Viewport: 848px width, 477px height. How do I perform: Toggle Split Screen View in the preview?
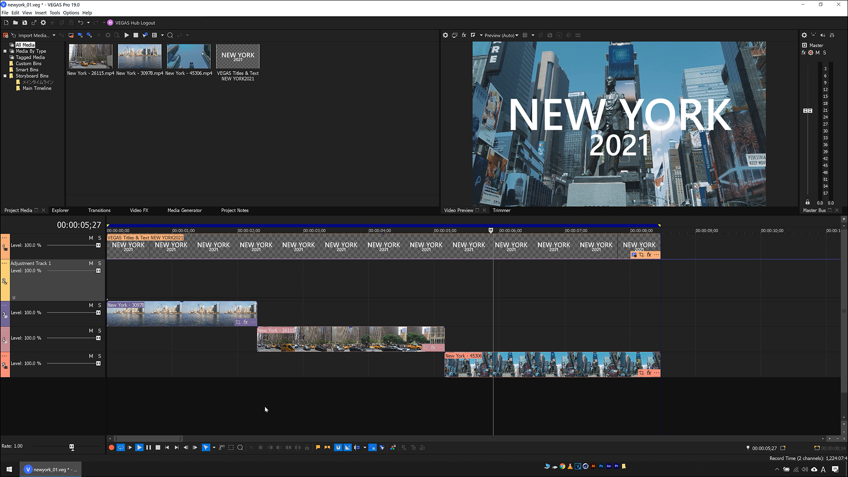pos(473,35)
